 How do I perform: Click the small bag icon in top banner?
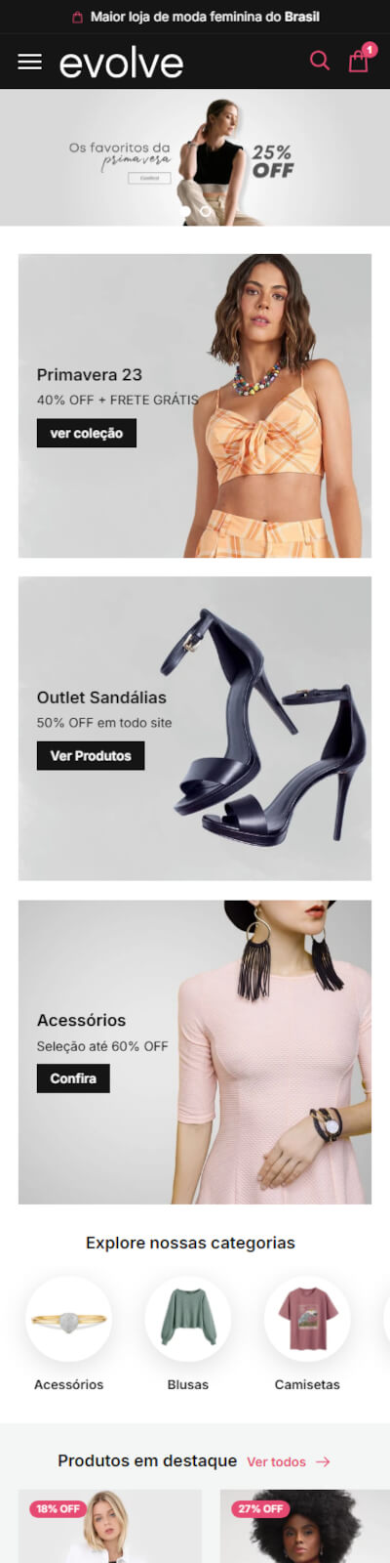coord(78,17)
